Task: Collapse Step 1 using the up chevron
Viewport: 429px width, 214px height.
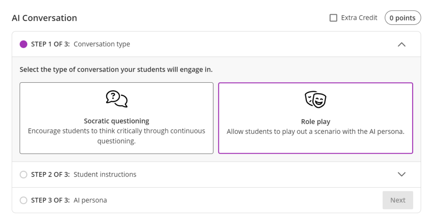Action: coord(401,44)
